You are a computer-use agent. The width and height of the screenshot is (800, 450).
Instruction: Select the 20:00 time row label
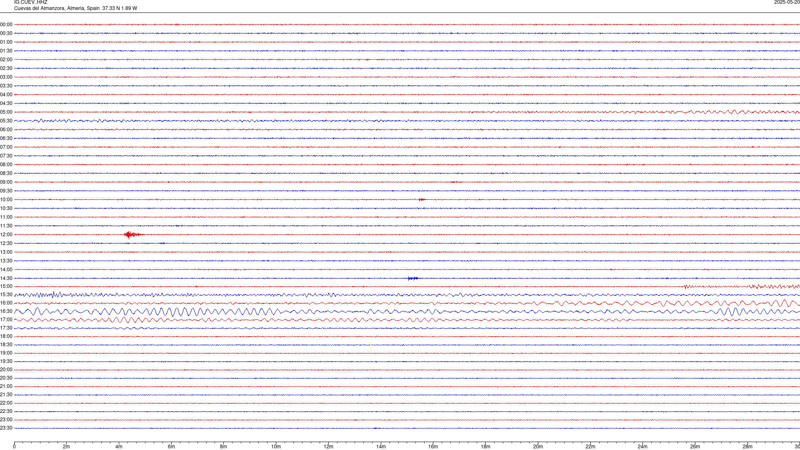point(6,370)
